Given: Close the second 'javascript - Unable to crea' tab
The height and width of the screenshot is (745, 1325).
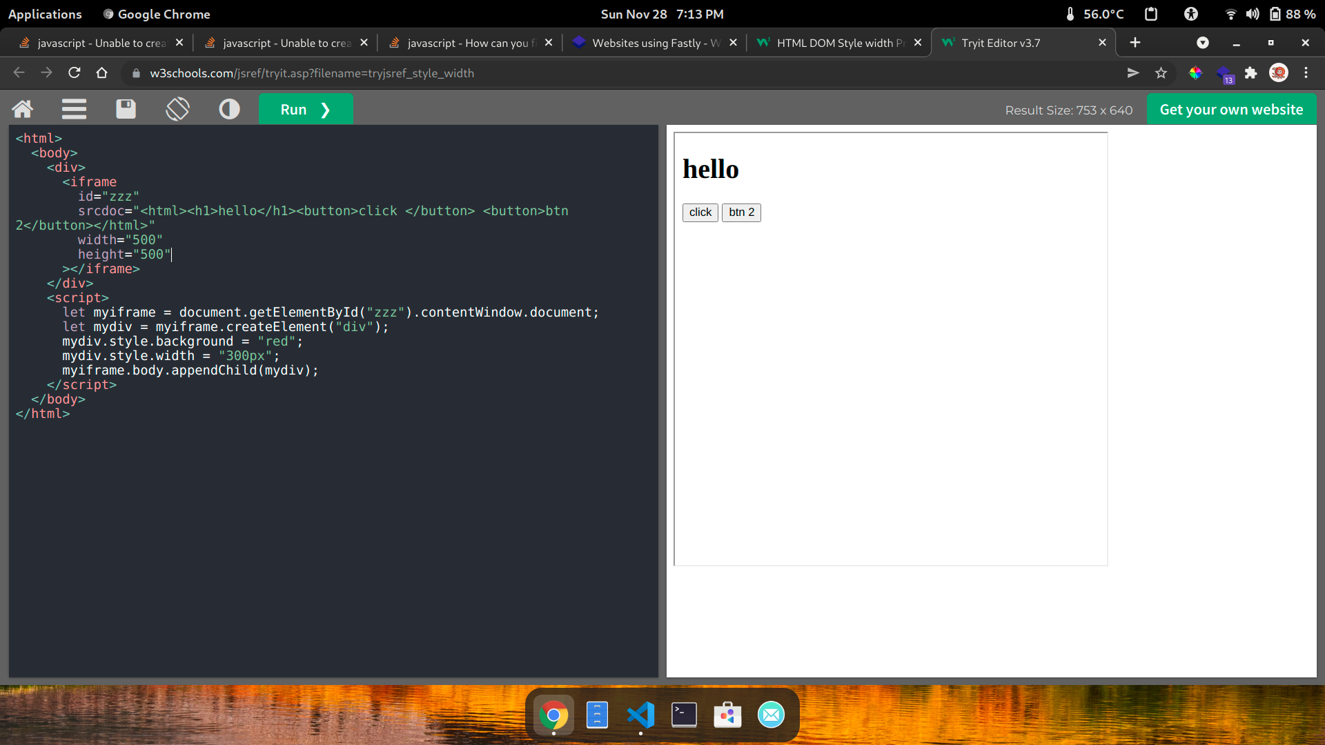Looking at the screenshot, I should point(364,43).
